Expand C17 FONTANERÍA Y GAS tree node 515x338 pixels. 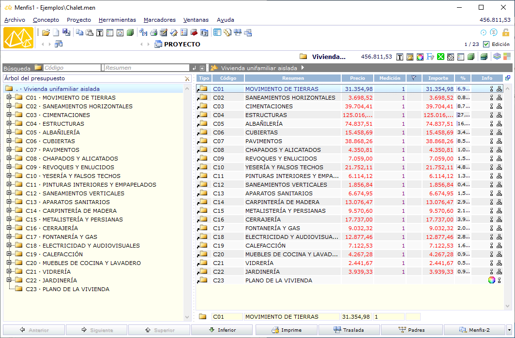(9, 236)
